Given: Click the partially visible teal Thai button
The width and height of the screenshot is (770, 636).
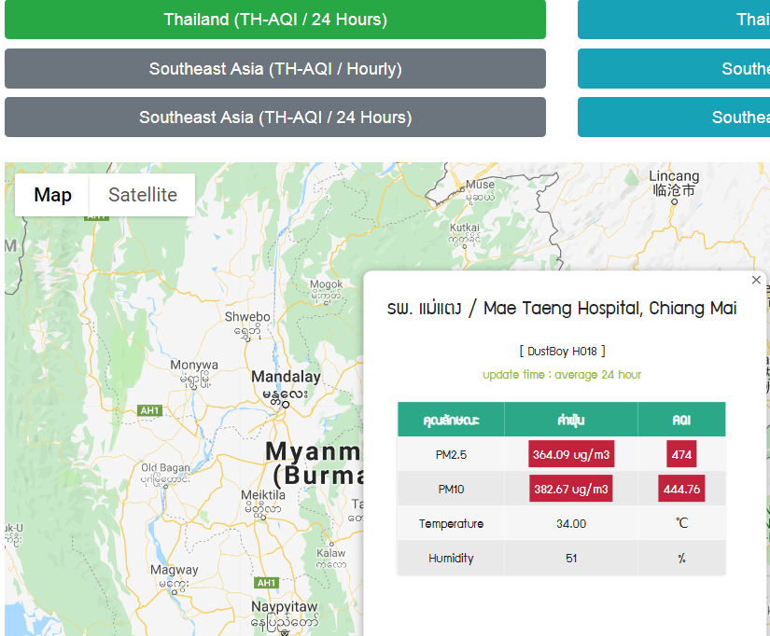Looking at the screenshot, I should click(x=673, y=20).
